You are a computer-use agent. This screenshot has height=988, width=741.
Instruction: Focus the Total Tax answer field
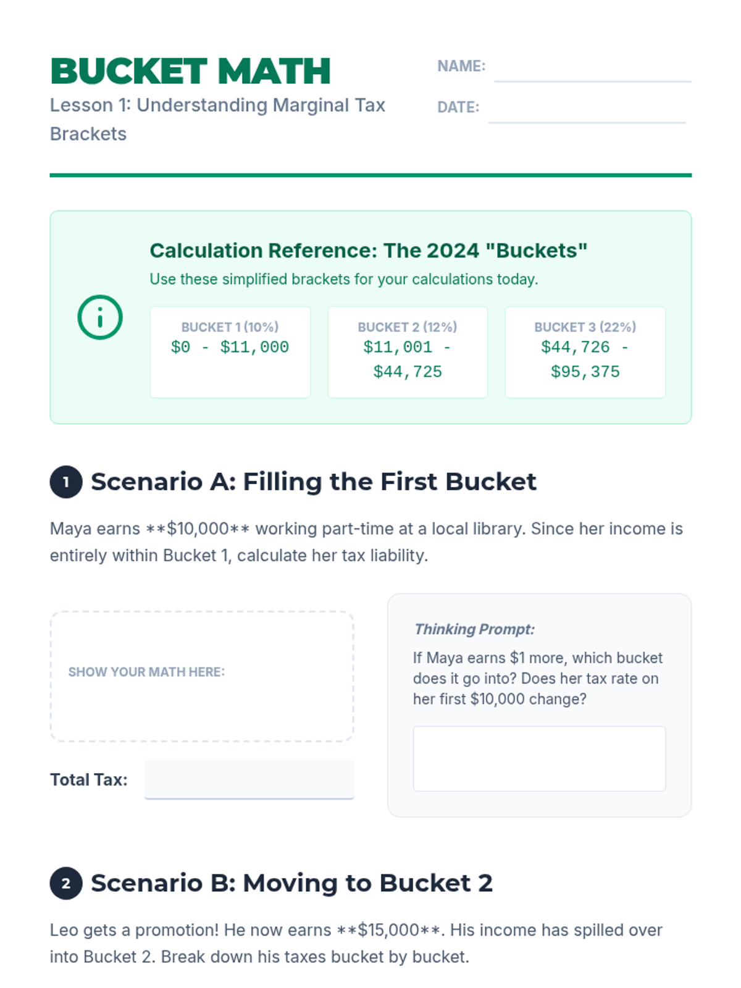(249, 779)
